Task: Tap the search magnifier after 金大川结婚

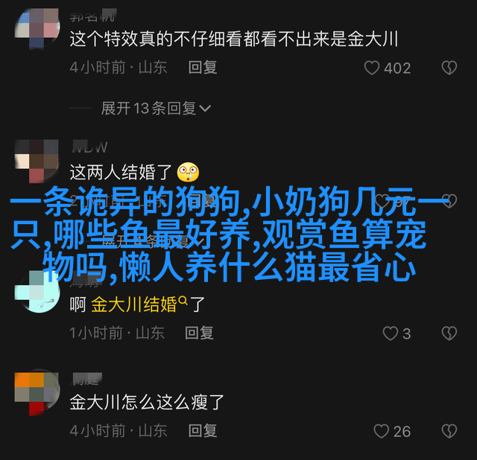Action: [183, 301]
